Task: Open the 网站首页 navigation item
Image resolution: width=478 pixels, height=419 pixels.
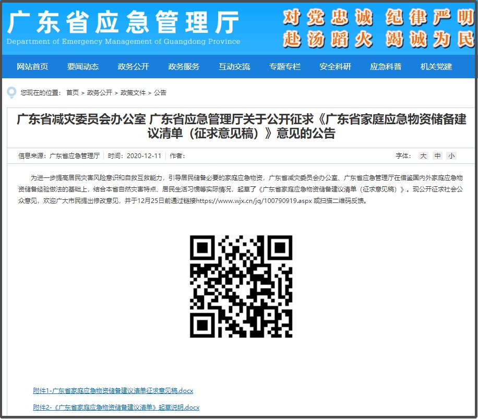Action: [32, 66]
